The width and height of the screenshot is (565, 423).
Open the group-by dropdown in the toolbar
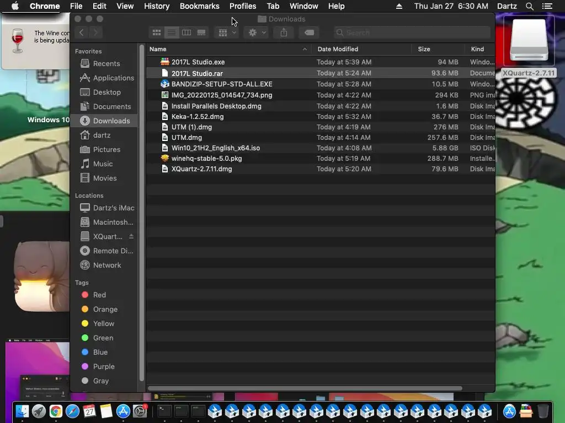click(x=227, y=32)
